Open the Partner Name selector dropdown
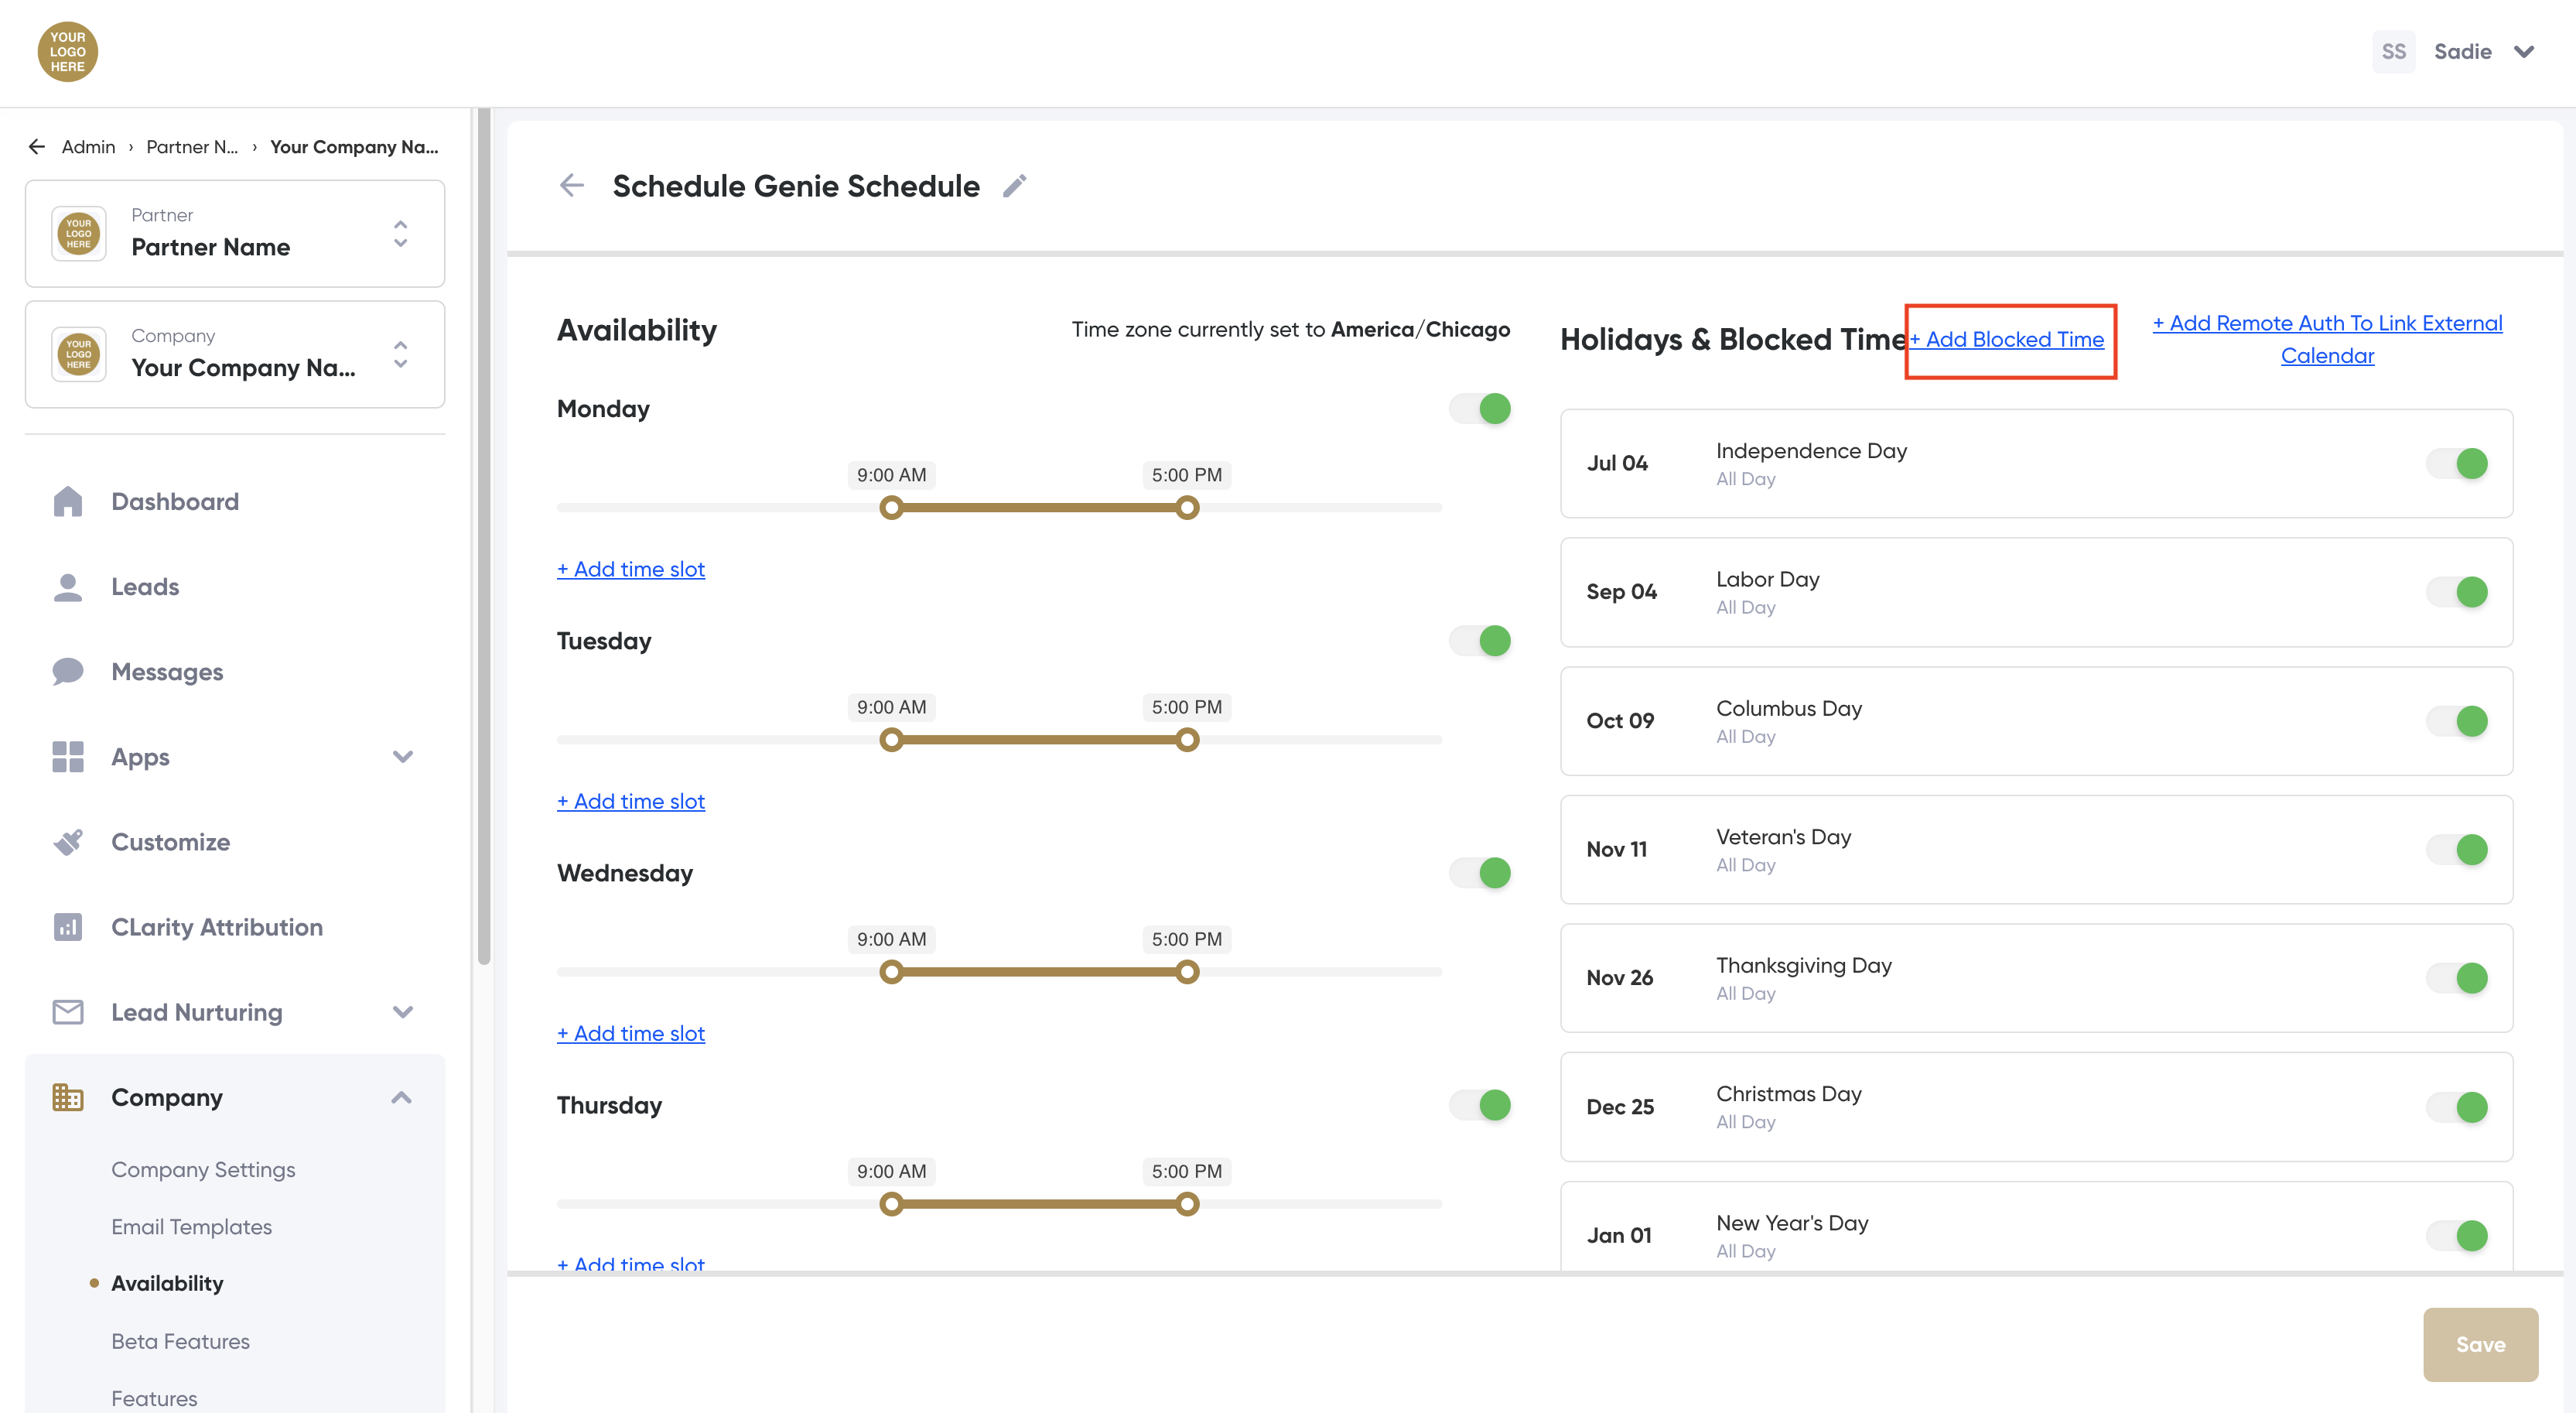The width and height of the screenshot is (2576, 1413). click(x=400, y=234)
